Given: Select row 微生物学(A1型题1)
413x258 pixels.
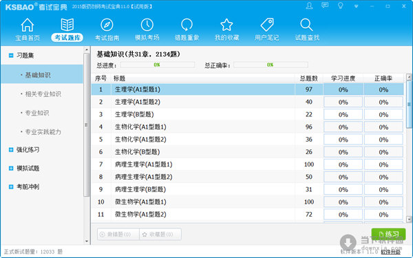Looking at the screenshot, I should click(247, 202).
